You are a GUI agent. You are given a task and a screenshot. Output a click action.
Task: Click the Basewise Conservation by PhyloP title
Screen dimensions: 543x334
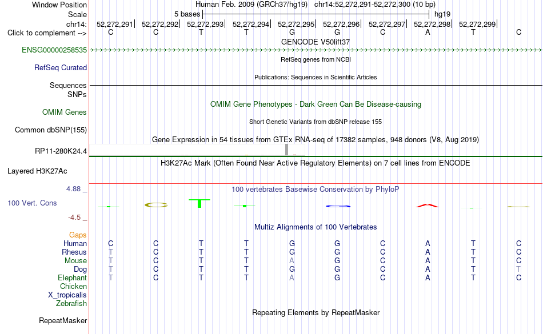pos(315,189)
